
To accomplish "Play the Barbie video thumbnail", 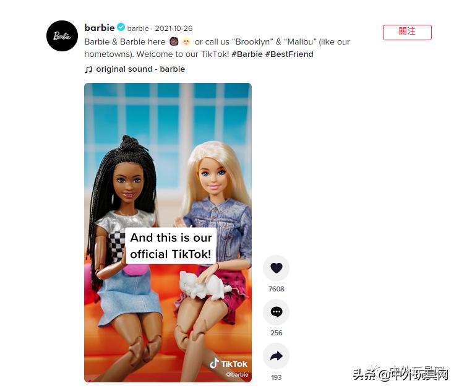I will click(168, 233).
